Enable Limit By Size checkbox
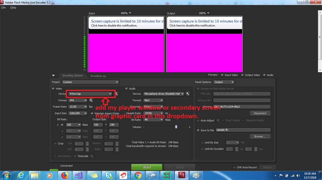Viewport: 322px width, 180px height. pyautogui.click(x=202, y=142)
